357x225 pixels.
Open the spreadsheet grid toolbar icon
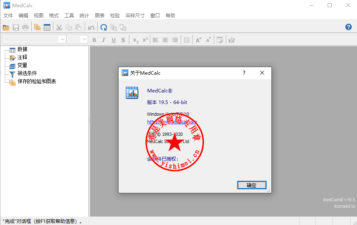point(47,28)
